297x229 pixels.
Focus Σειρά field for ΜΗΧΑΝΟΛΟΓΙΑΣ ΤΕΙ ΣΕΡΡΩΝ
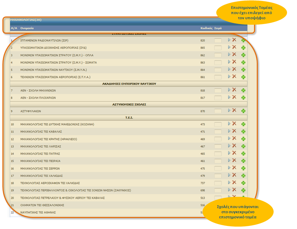[218, 169]
